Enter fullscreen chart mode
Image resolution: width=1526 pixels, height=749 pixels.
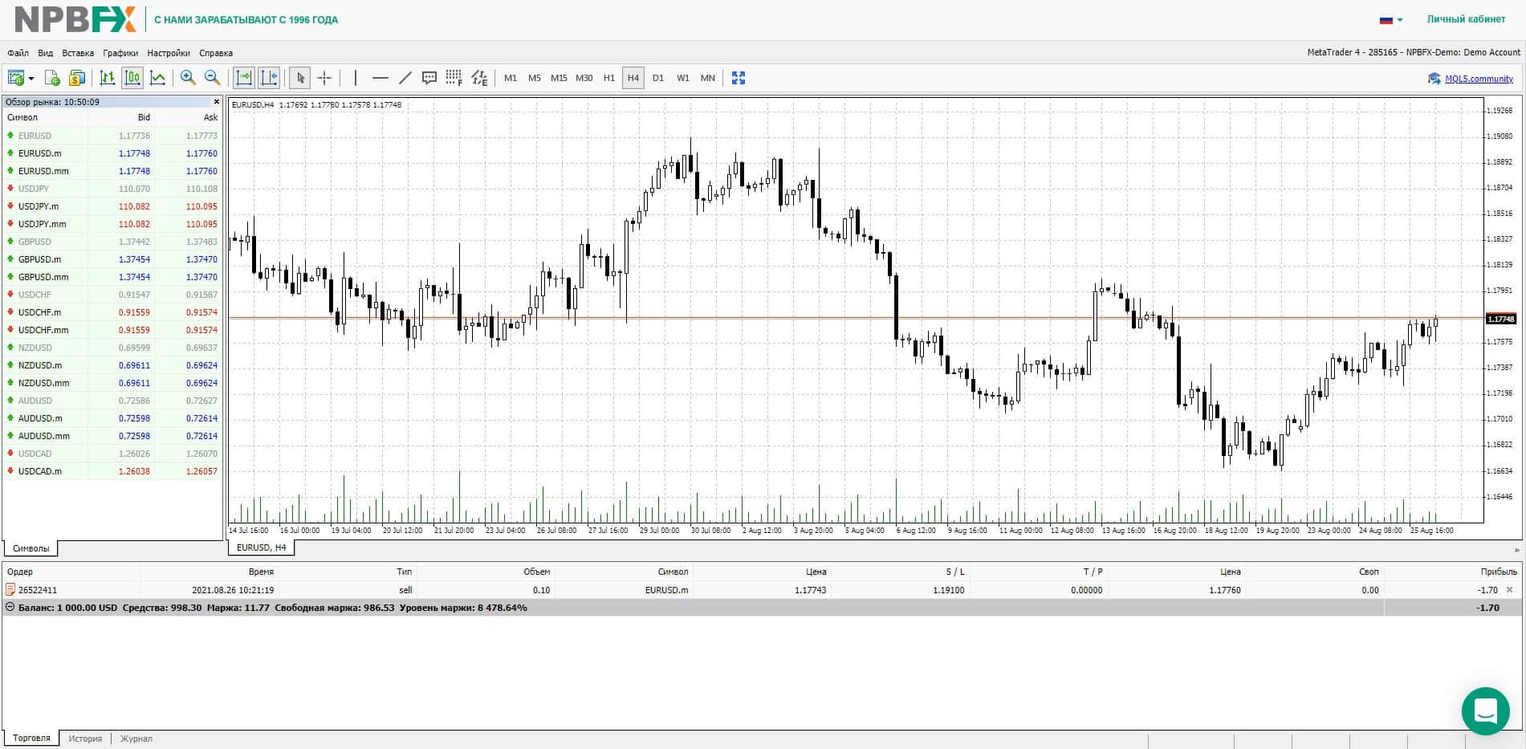click(739, 78)
